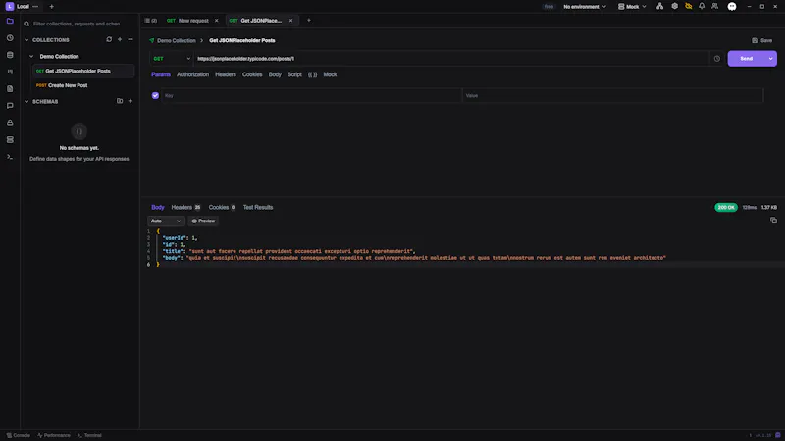Add a new workspace tab with plus

point(52,7)
